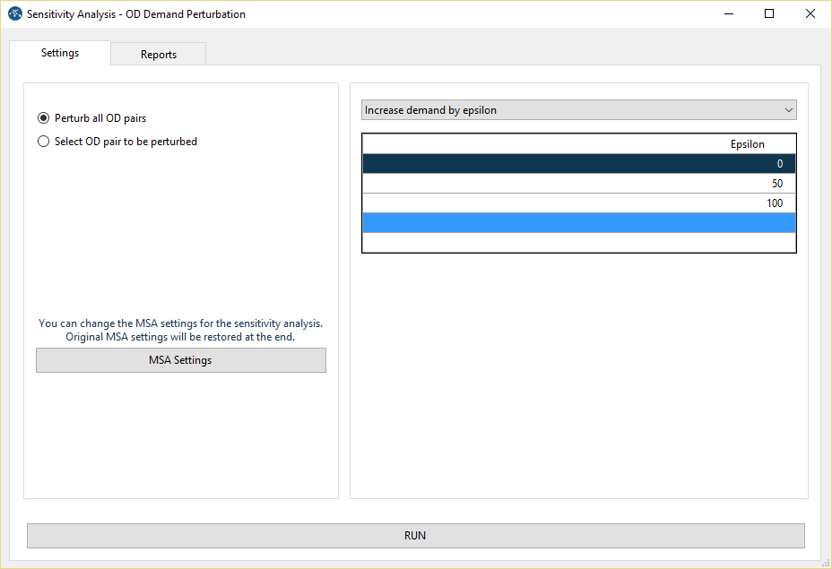Maximize the Sensitivity Analysis window
The height and width of the screenshot is (569, 832).
[x=769, y=14]
